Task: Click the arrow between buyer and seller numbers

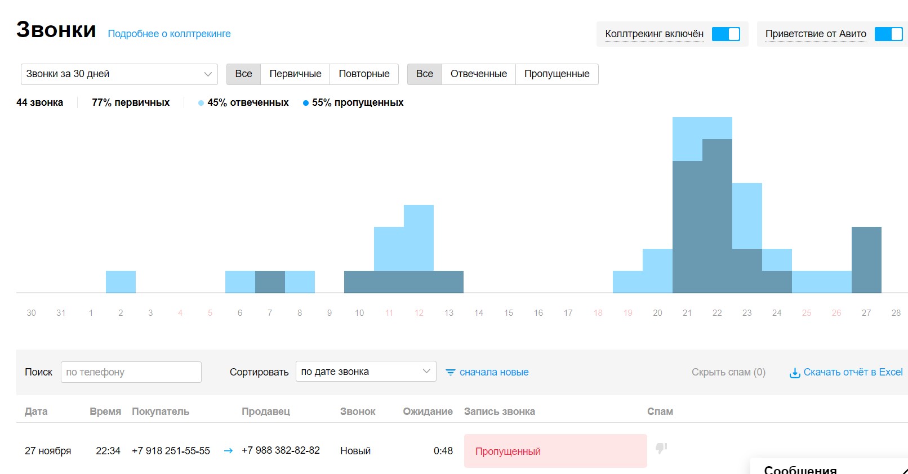Action: click(228, 450)
